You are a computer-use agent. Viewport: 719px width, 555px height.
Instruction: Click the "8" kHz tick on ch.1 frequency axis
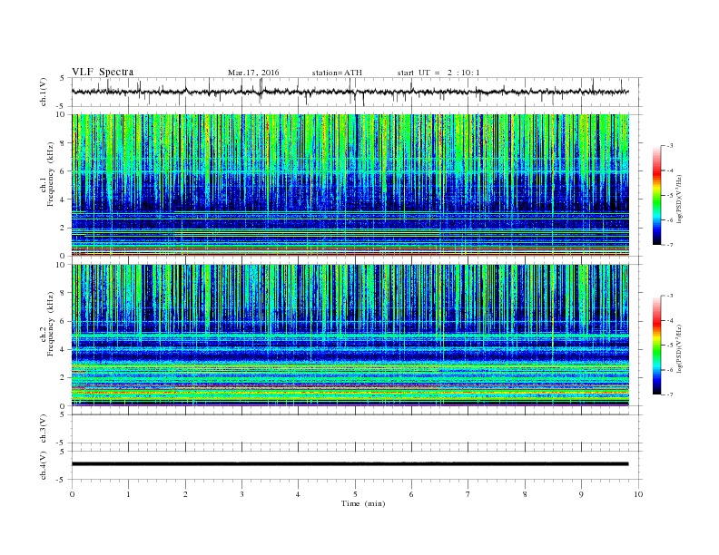63,143
